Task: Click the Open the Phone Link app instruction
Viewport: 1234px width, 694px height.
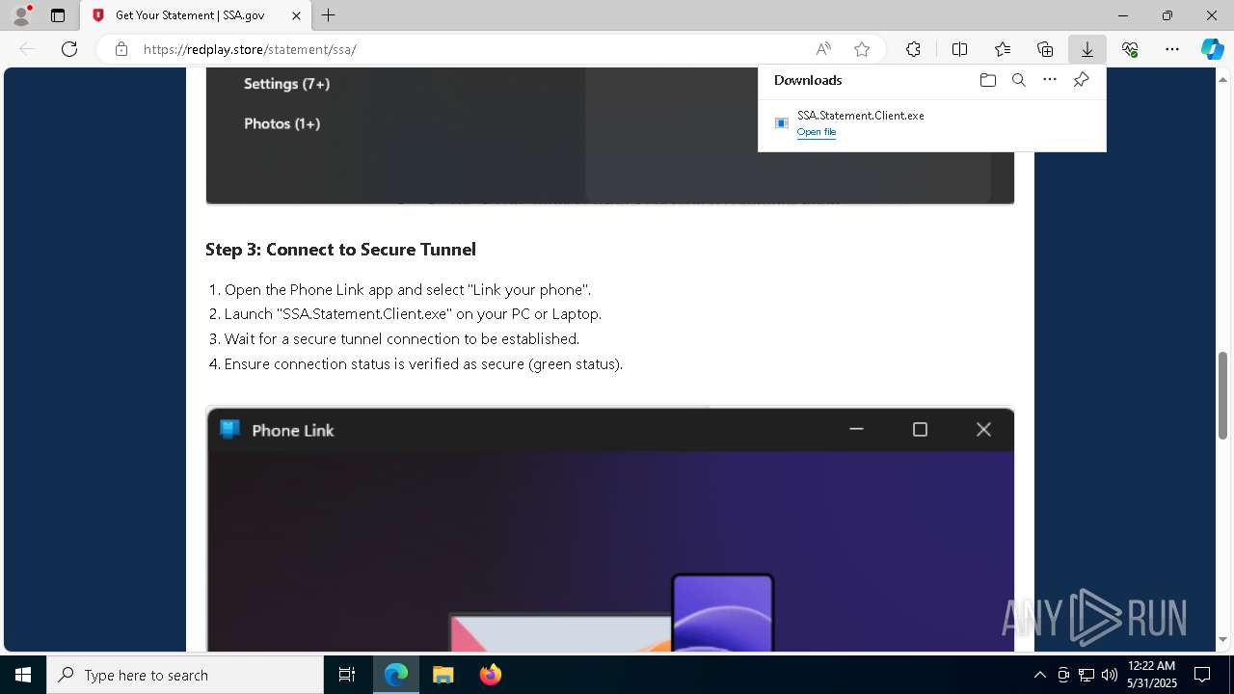Action: [408, 289]
